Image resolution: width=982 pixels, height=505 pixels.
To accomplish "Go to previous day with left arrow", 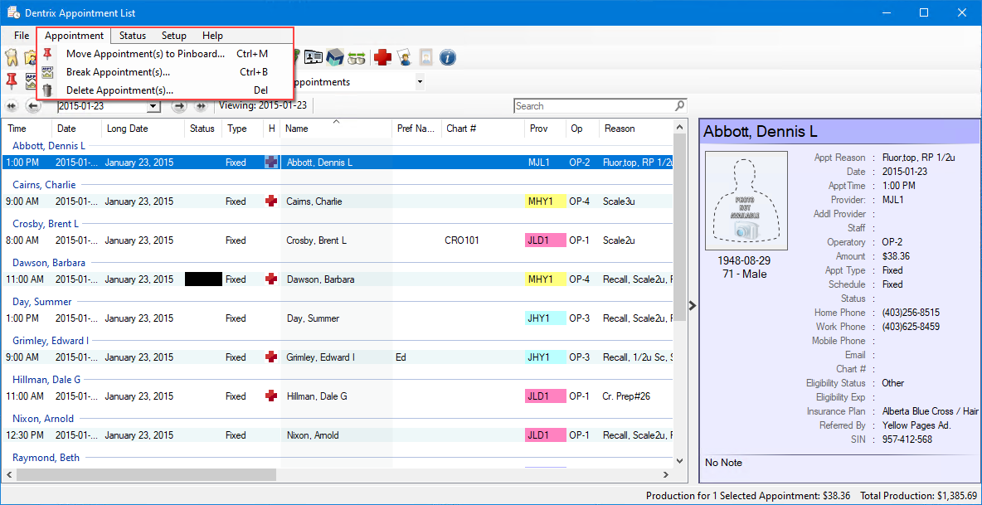I will [33, 106].
